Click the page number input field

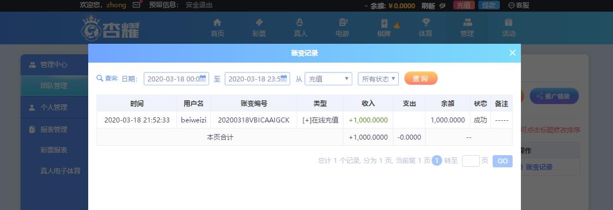(470, 161)
